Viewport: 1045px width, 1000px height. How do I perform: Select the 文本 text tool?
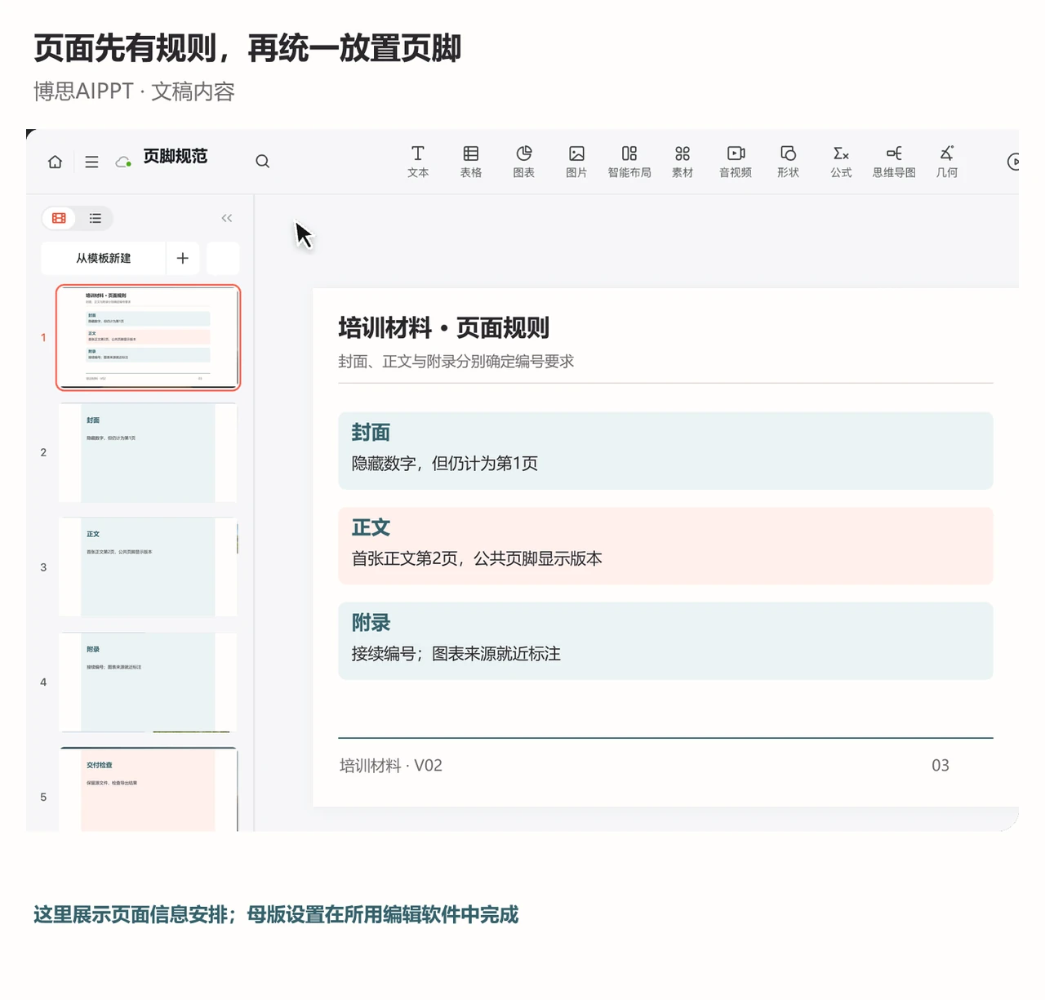(418, 162)
